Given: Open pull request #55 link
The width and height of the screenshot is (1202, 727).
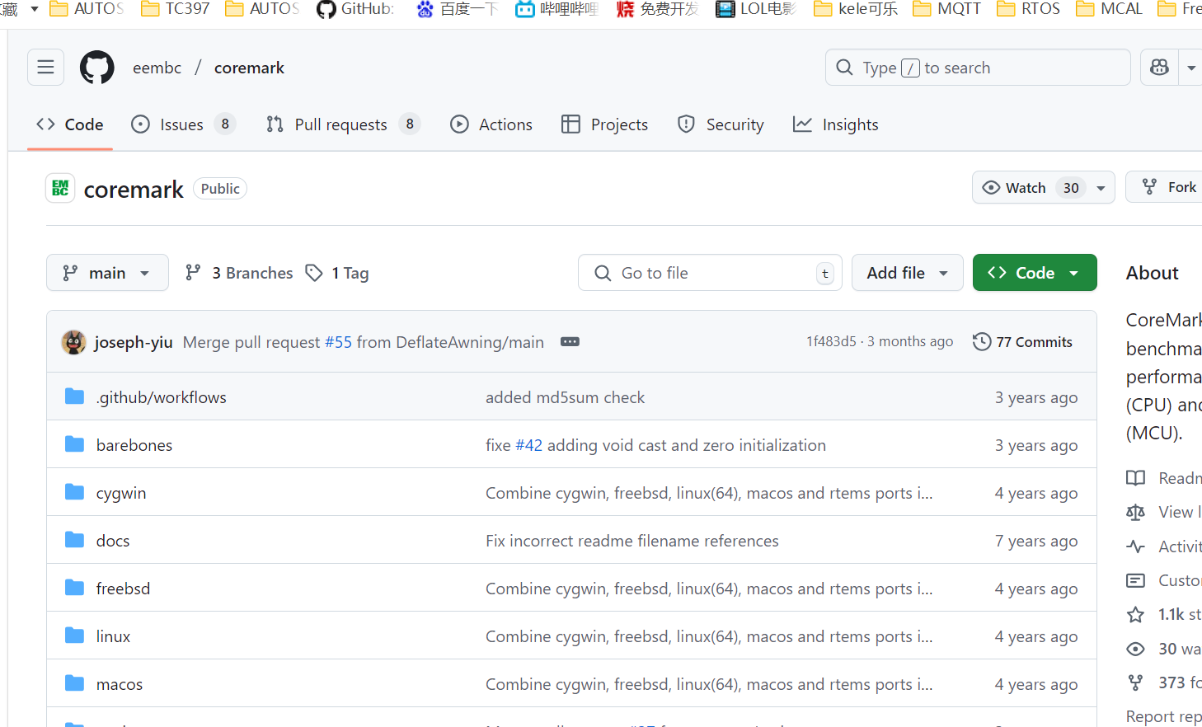Looking at the screenshot, I should tap(338, 342).
